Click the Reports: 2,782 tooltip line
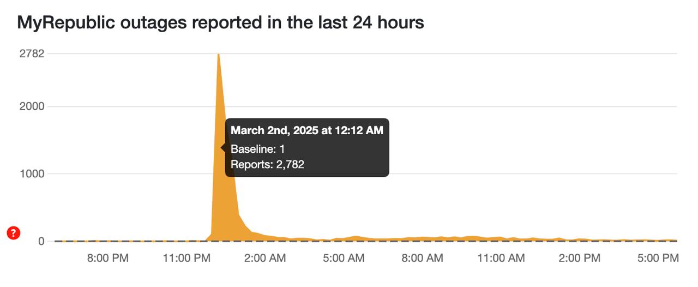 [267, 164]
